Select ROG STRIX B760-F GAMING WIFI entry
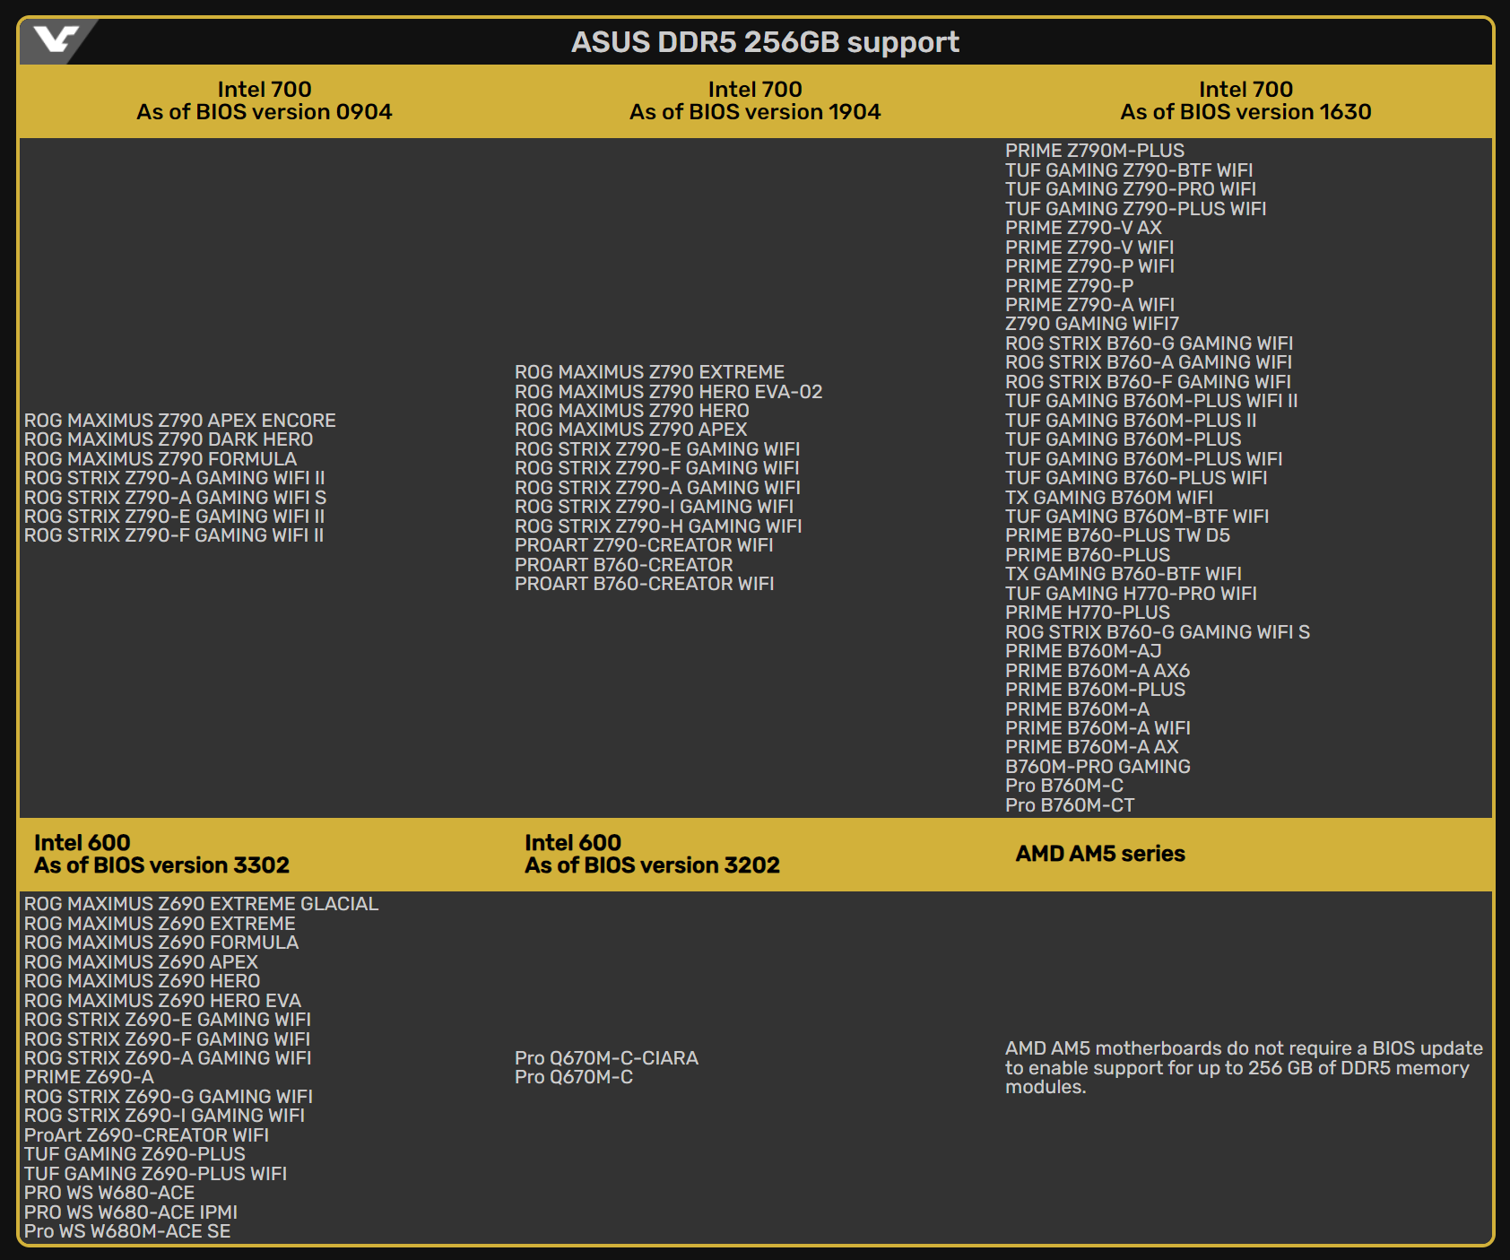The image size is (1510, 1260). click(1149, 382)
